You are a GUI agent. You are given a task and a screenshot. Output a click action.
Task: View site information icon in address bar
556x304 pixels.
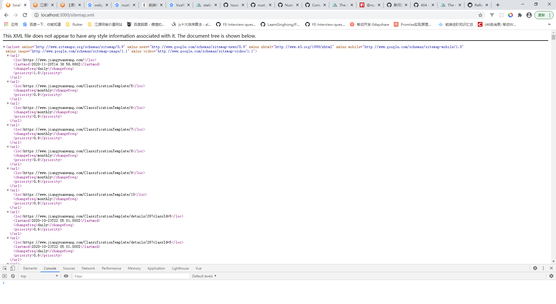(36, 15)
